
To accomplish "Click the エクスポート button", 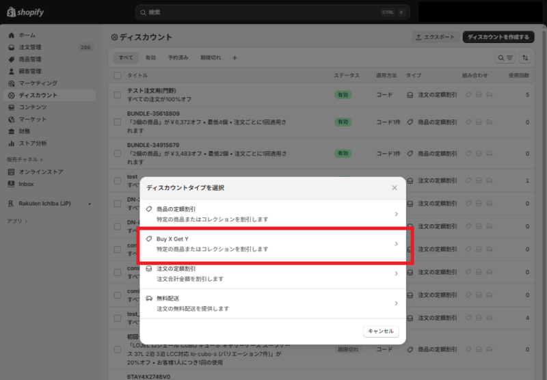I will [x=435, y=37].
